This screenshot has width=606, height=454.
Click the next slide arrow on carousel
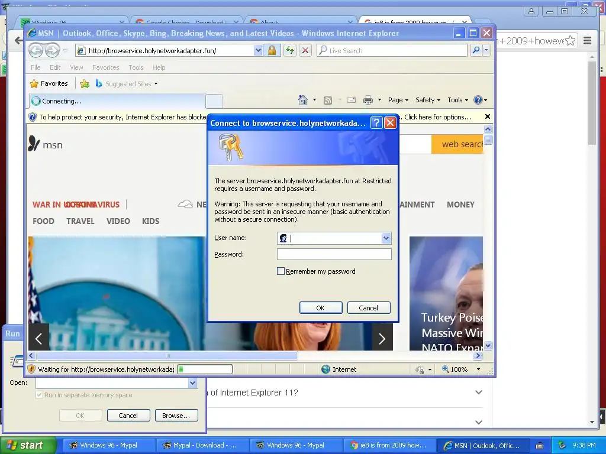[x=382, y=339]
